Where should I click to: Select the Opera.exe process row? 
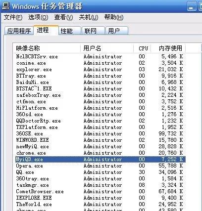[x=101, y=166]
